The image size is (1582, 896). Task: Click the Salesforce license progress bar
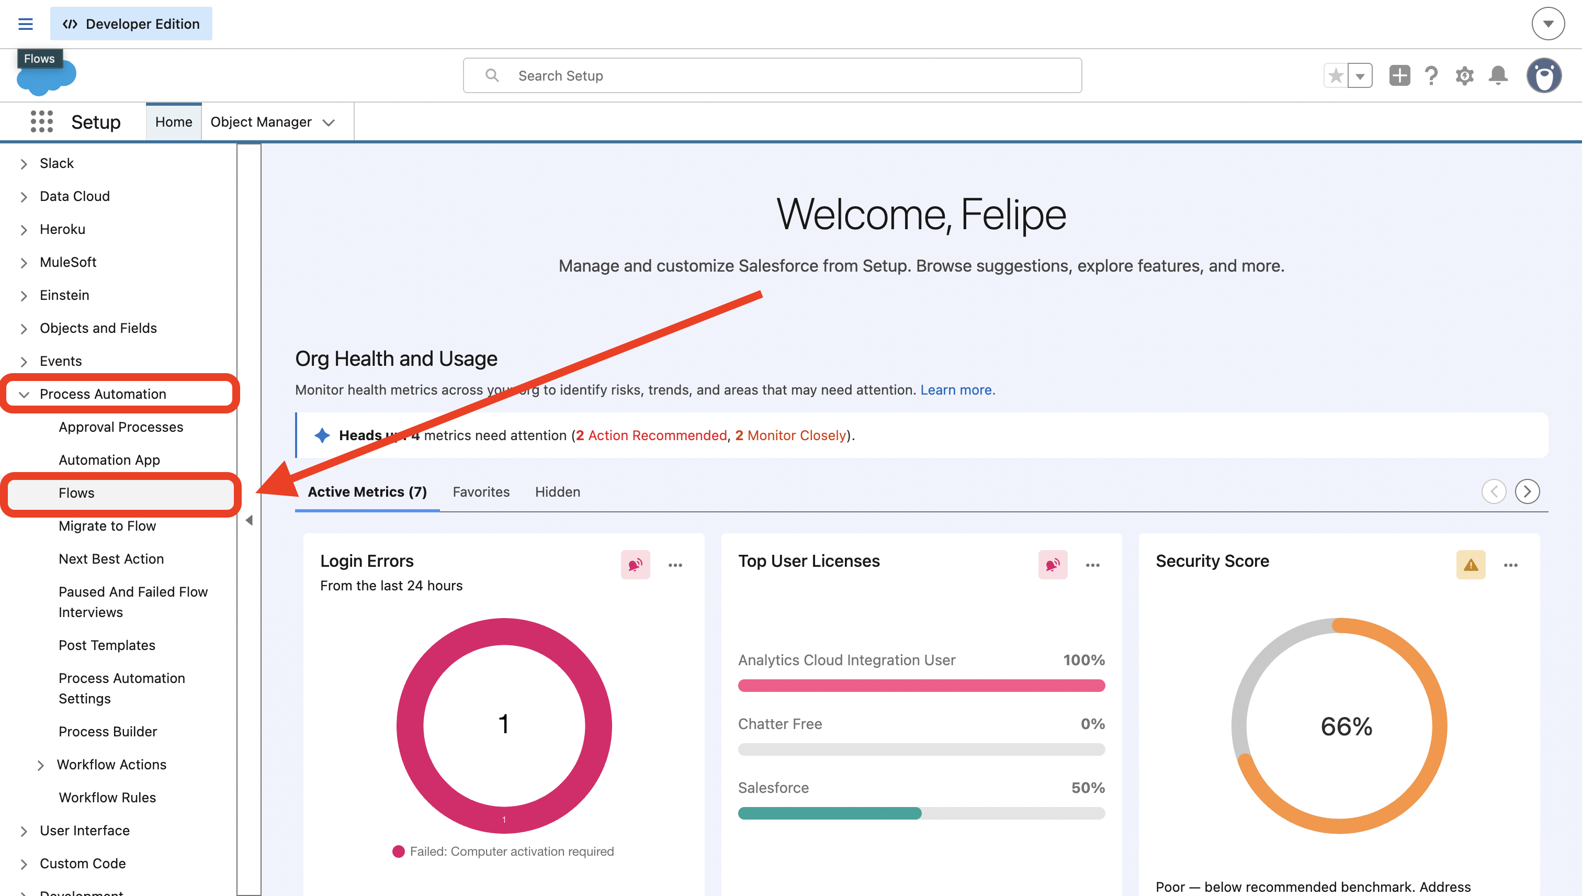click(x=921, y=813)
